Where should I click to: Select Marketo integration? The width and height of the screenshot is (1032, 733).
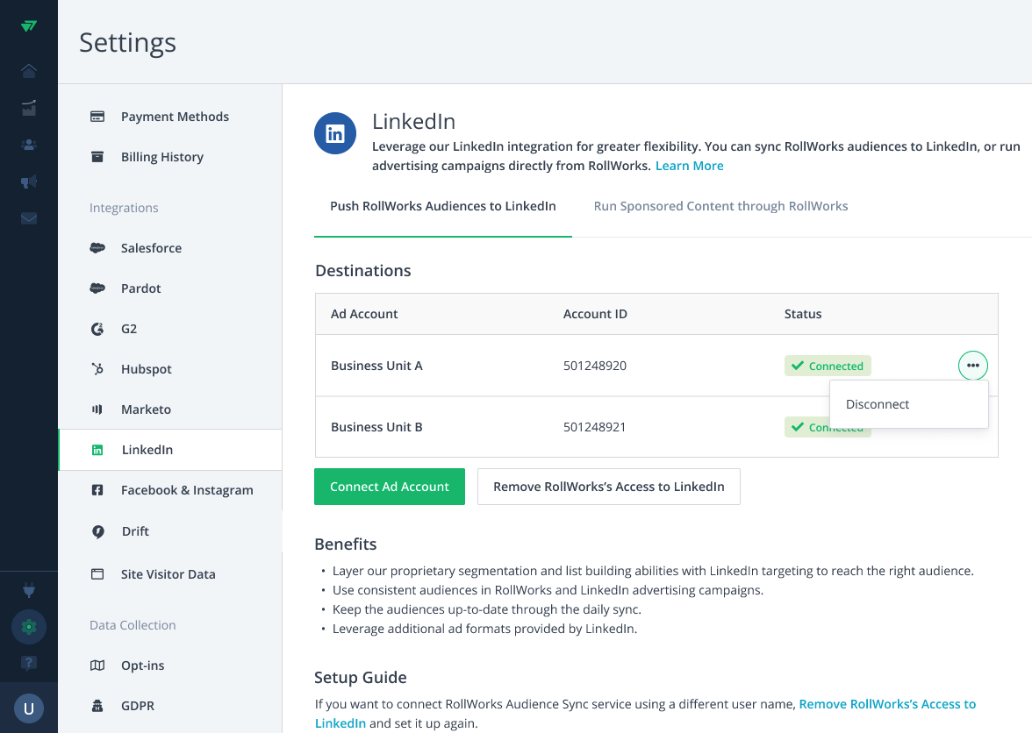point(146,409)
